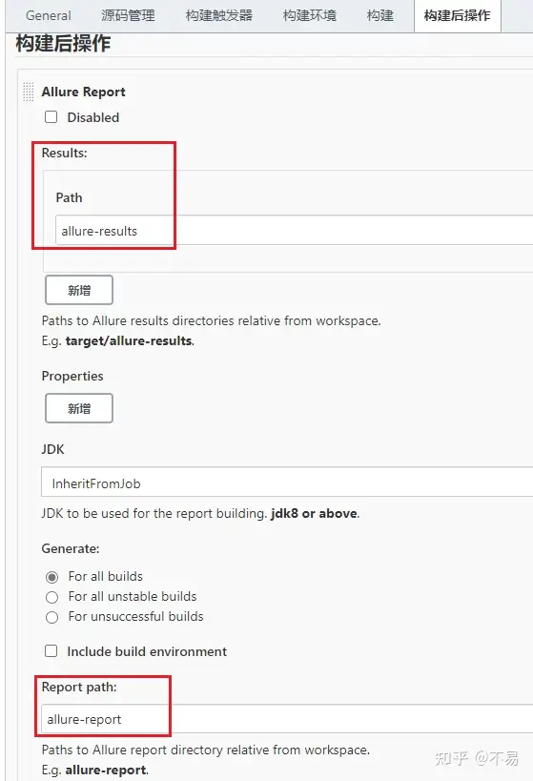The width and height of the screenshot is (533, 781).
Task: Open the JDK InheritFromJob dropdown
Action: 287,483
